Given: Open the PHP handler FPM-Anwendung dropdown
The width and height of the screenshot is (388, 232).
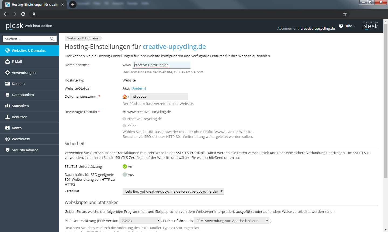Looking at the screenshot, I should (232, 221).
